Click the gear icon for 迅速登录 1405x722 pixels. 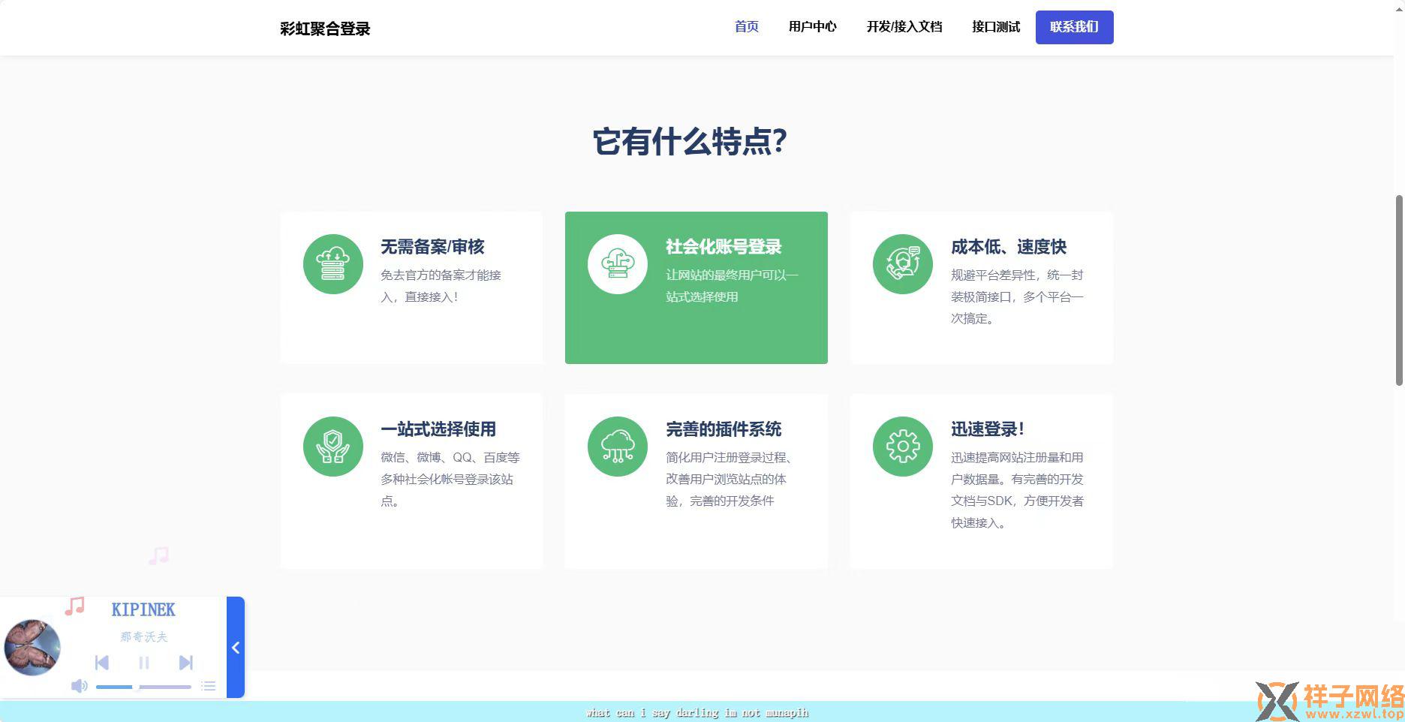(x=903, y=447)
